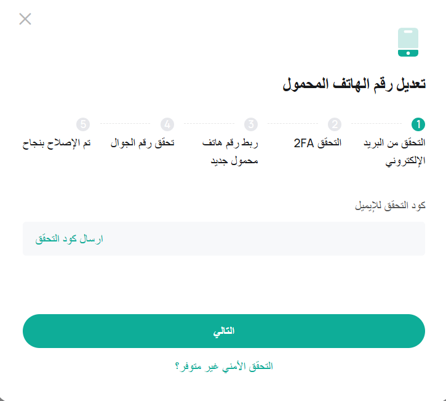Select step 4 circle in the stepper
The image size is (446, 401).
point(167,124)
